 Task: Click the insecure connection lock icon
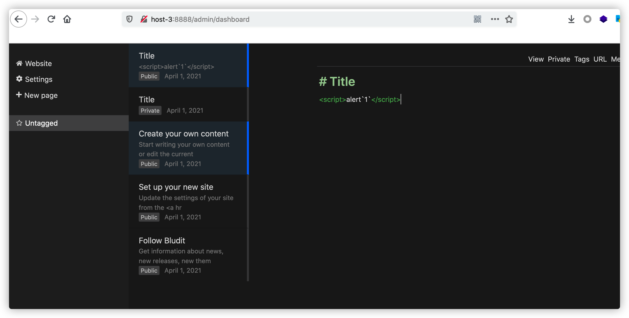tap(144, 19)
